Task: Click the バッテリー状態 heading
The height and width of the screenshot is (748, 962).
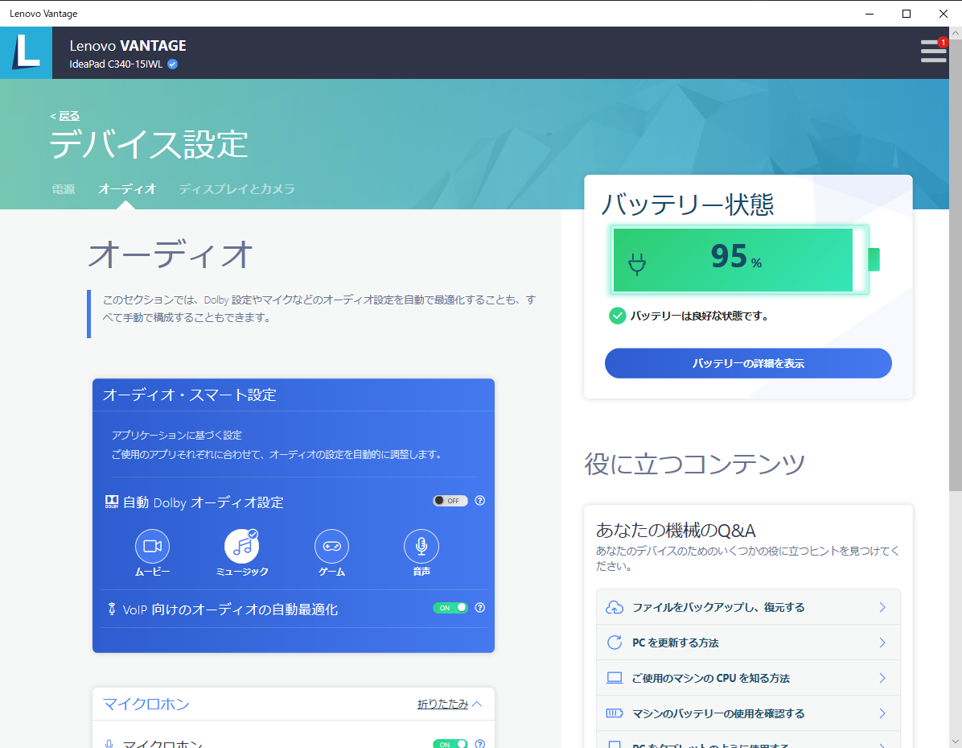Action: [687, 204]
